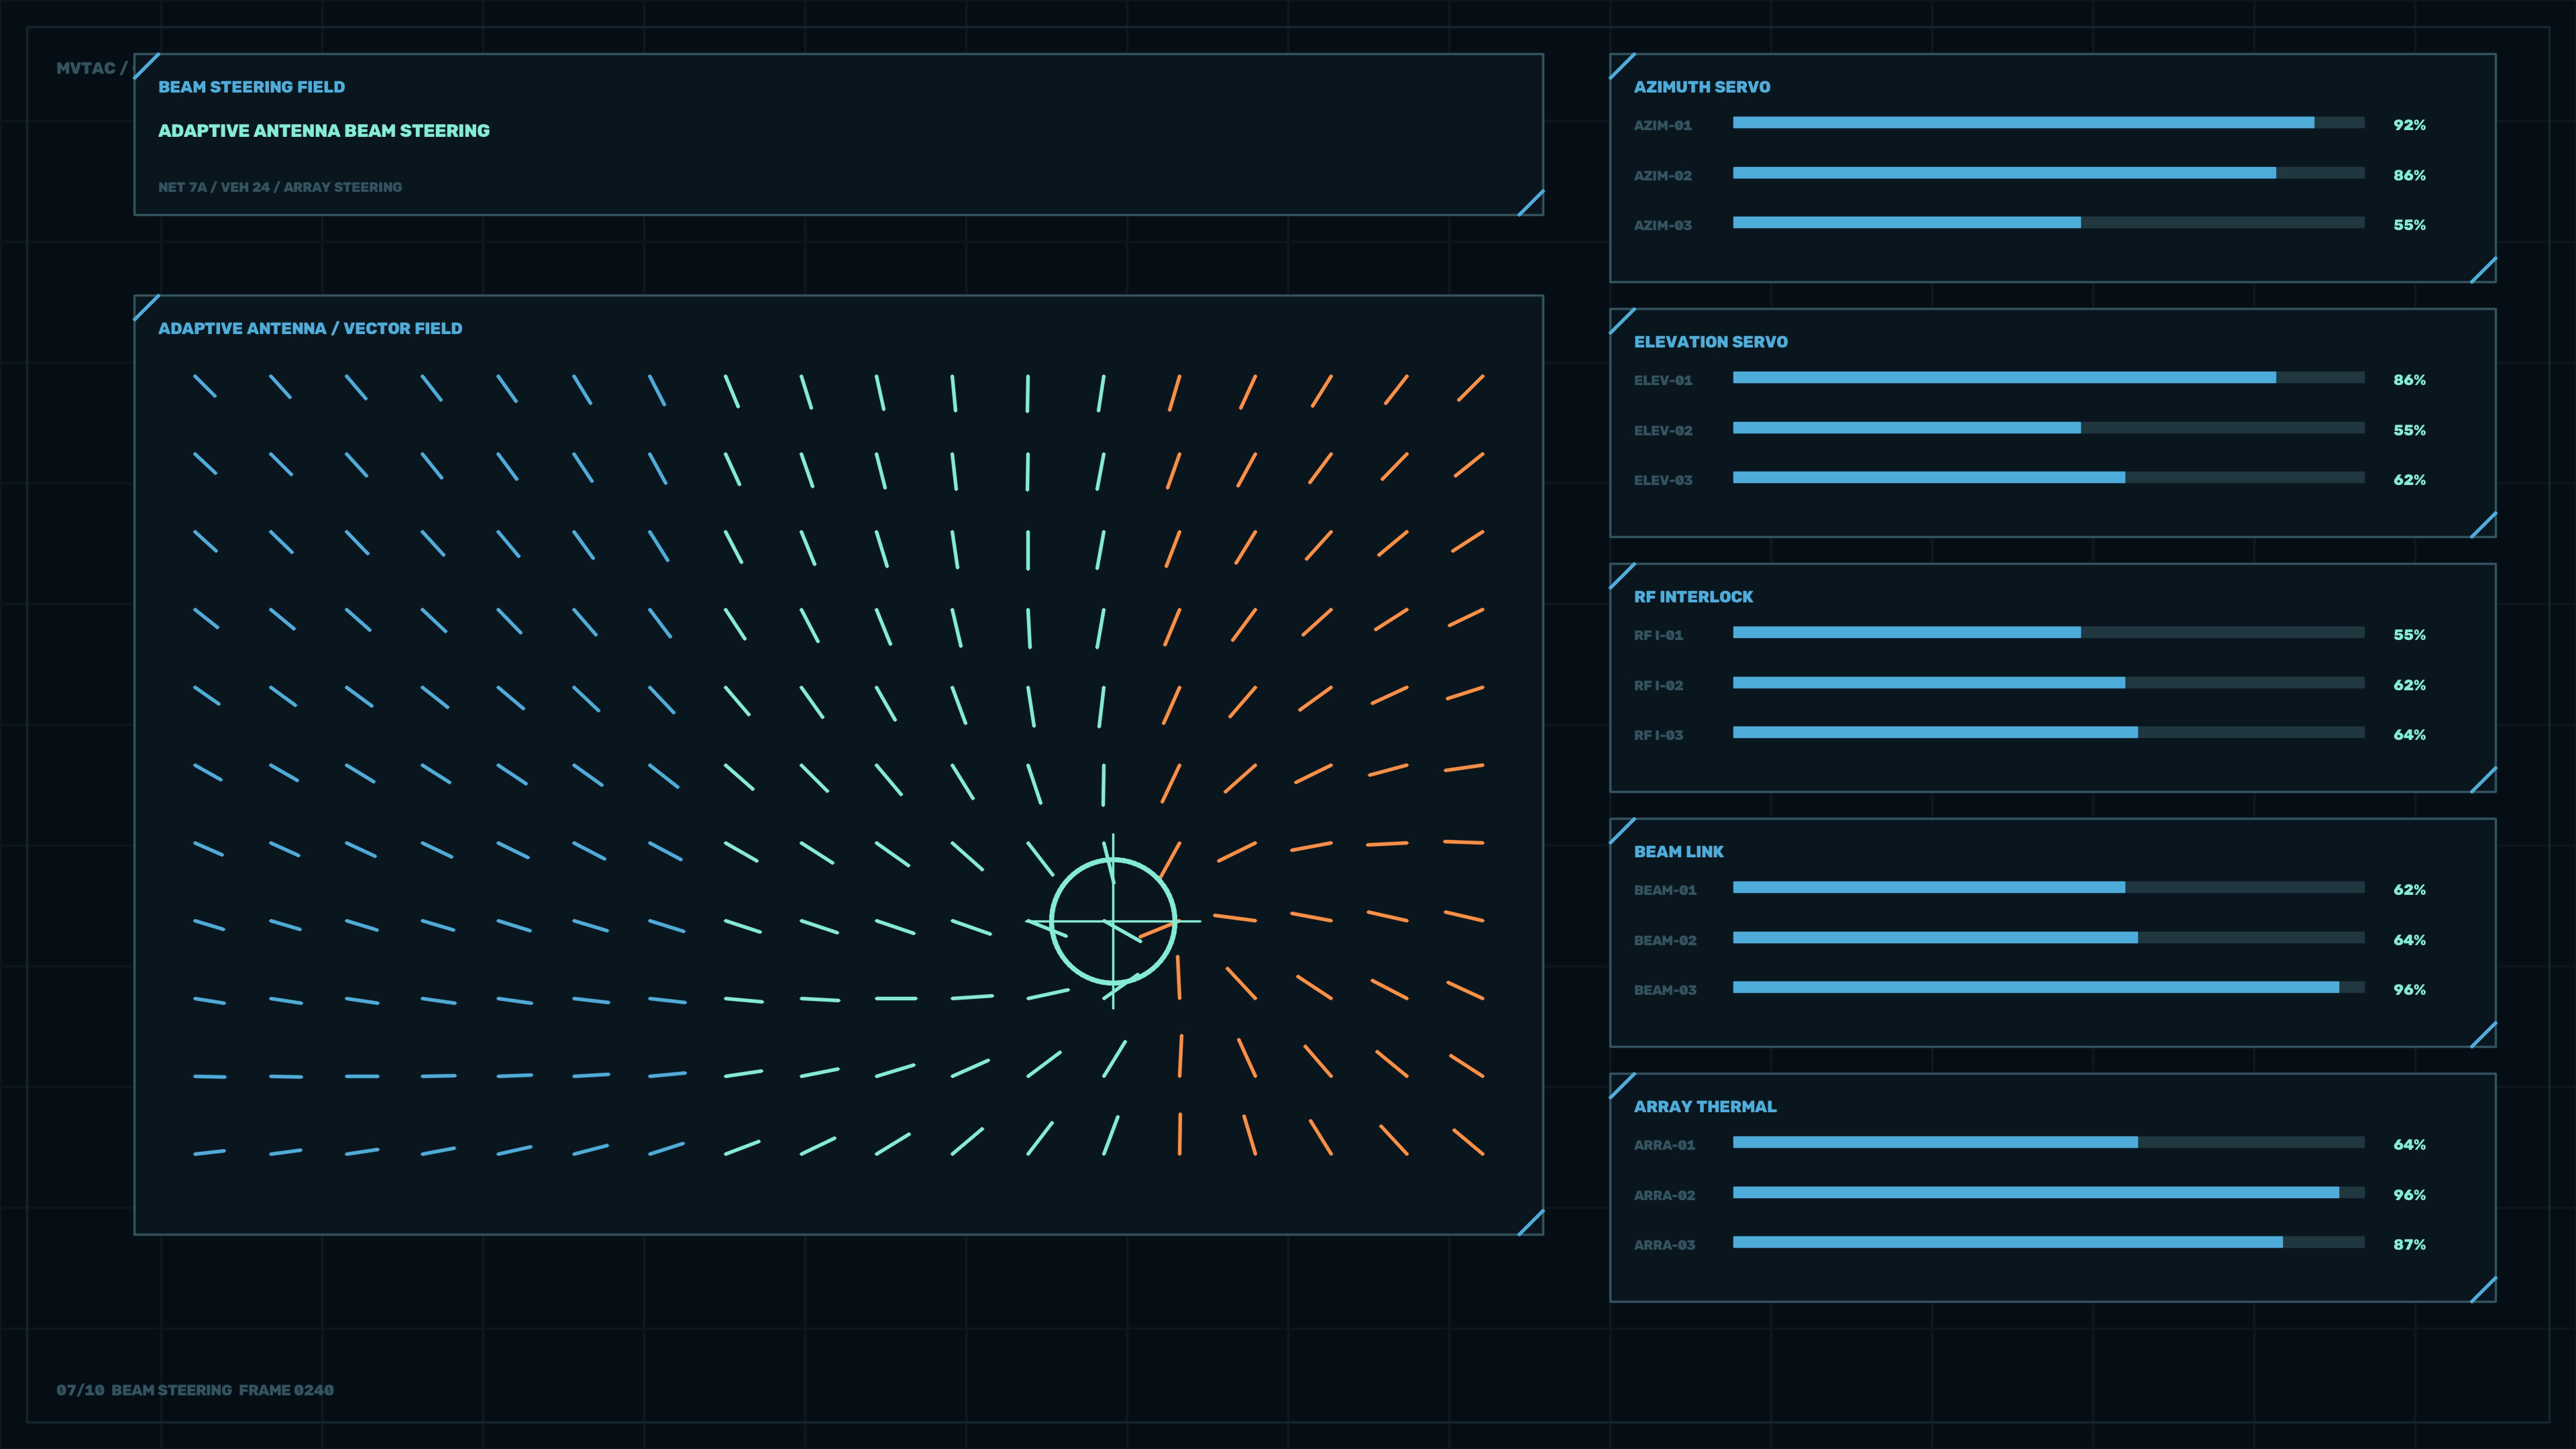
Task: Click the 64% value for RF I-03
Action: (x=2409, y=735)
